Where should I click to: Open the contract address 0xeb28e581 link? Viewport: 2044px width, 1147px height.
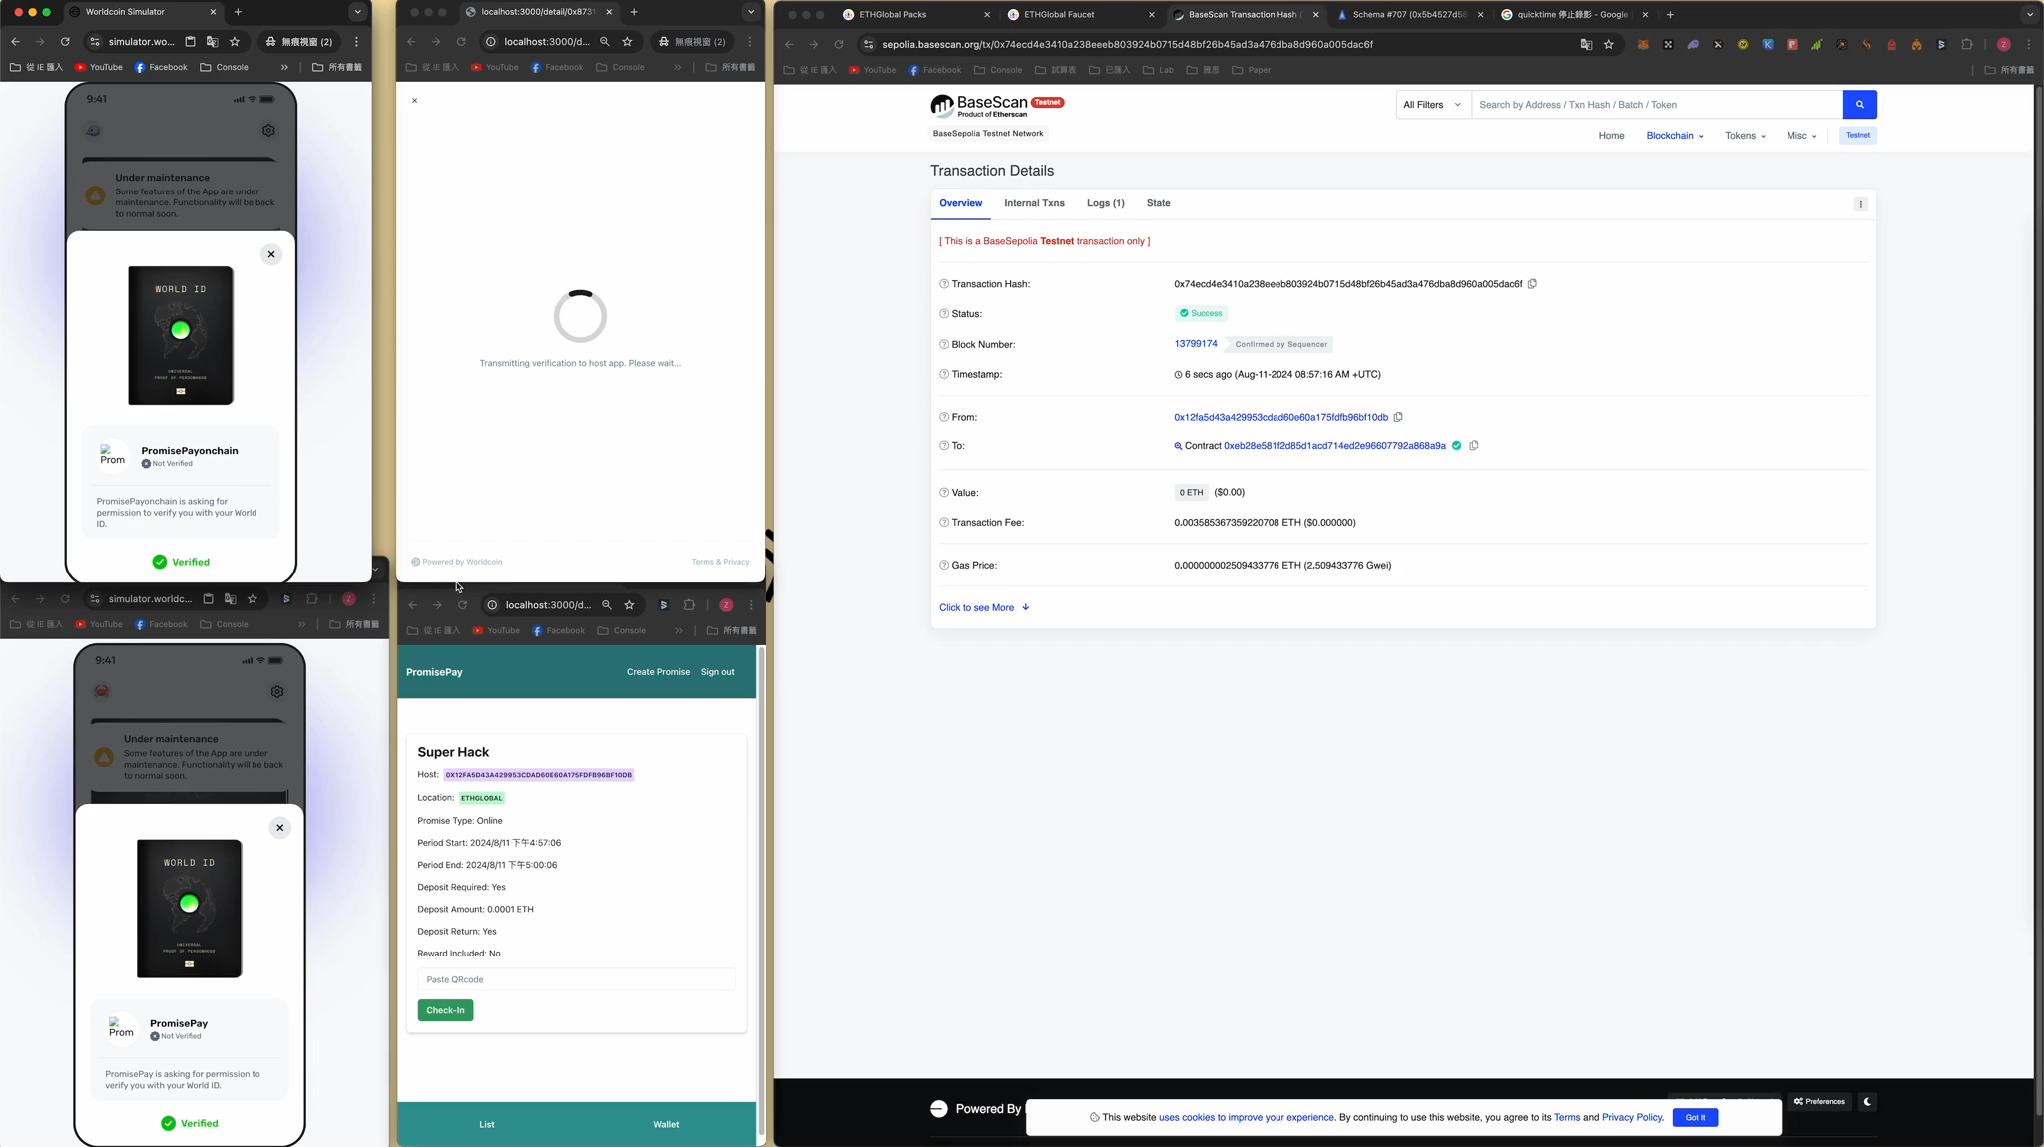[1334, 446]
